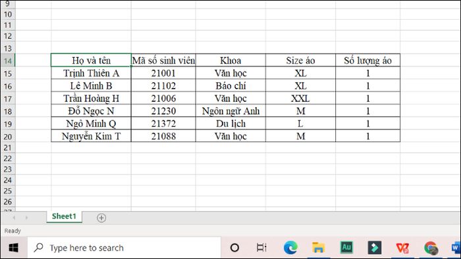Open File Explorer from the taskbar

tap(318, 248)
